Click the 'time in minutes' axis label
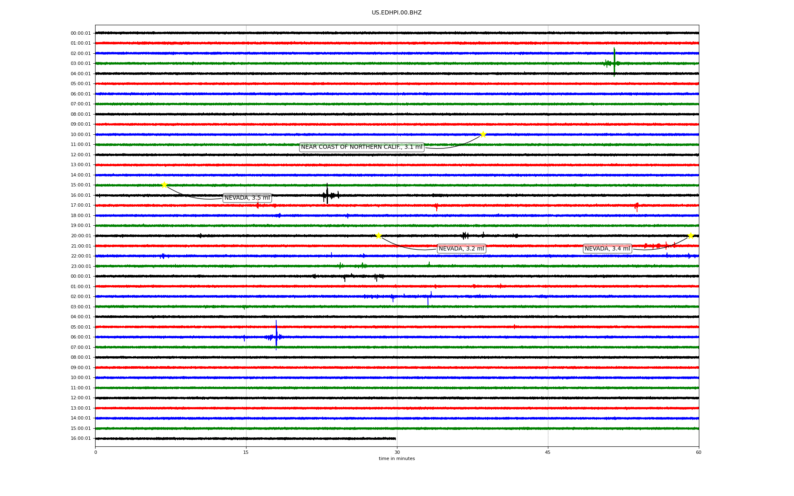Viewport: 794px width, 496px height. click(397, 459)
